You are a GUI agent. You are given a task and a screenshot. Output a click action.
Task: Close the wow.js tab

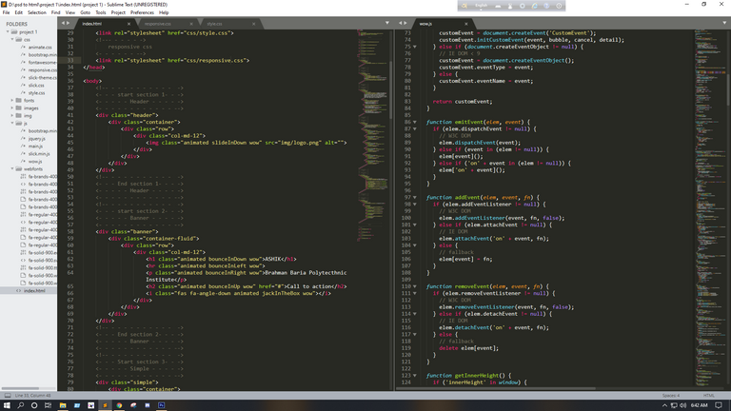click(x=465, y=24)
